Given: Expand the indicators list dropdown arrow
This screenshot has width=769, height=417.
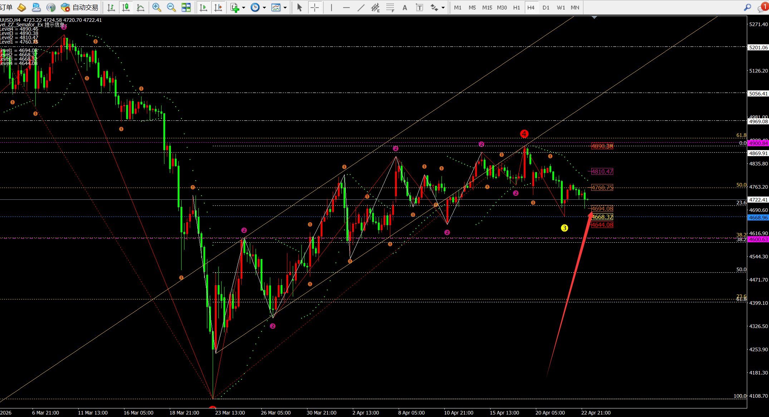Looking at the screenshot, I should tap(244, 8).
